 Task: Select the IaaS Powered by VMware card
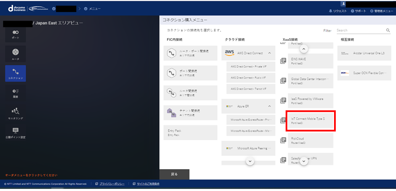(x=310, y=101)
